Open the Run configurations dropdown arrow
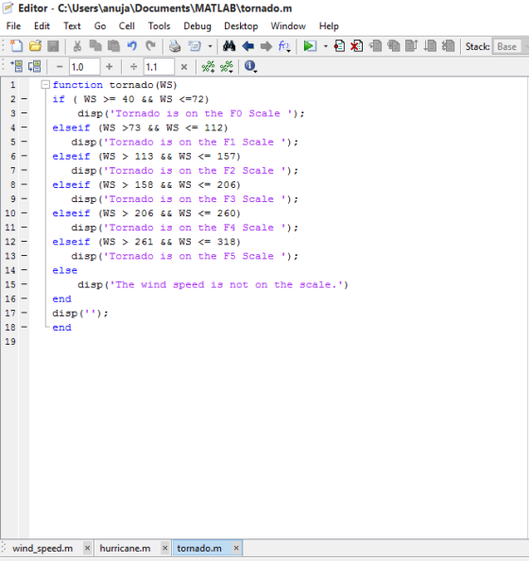 (x=326, y=46)
